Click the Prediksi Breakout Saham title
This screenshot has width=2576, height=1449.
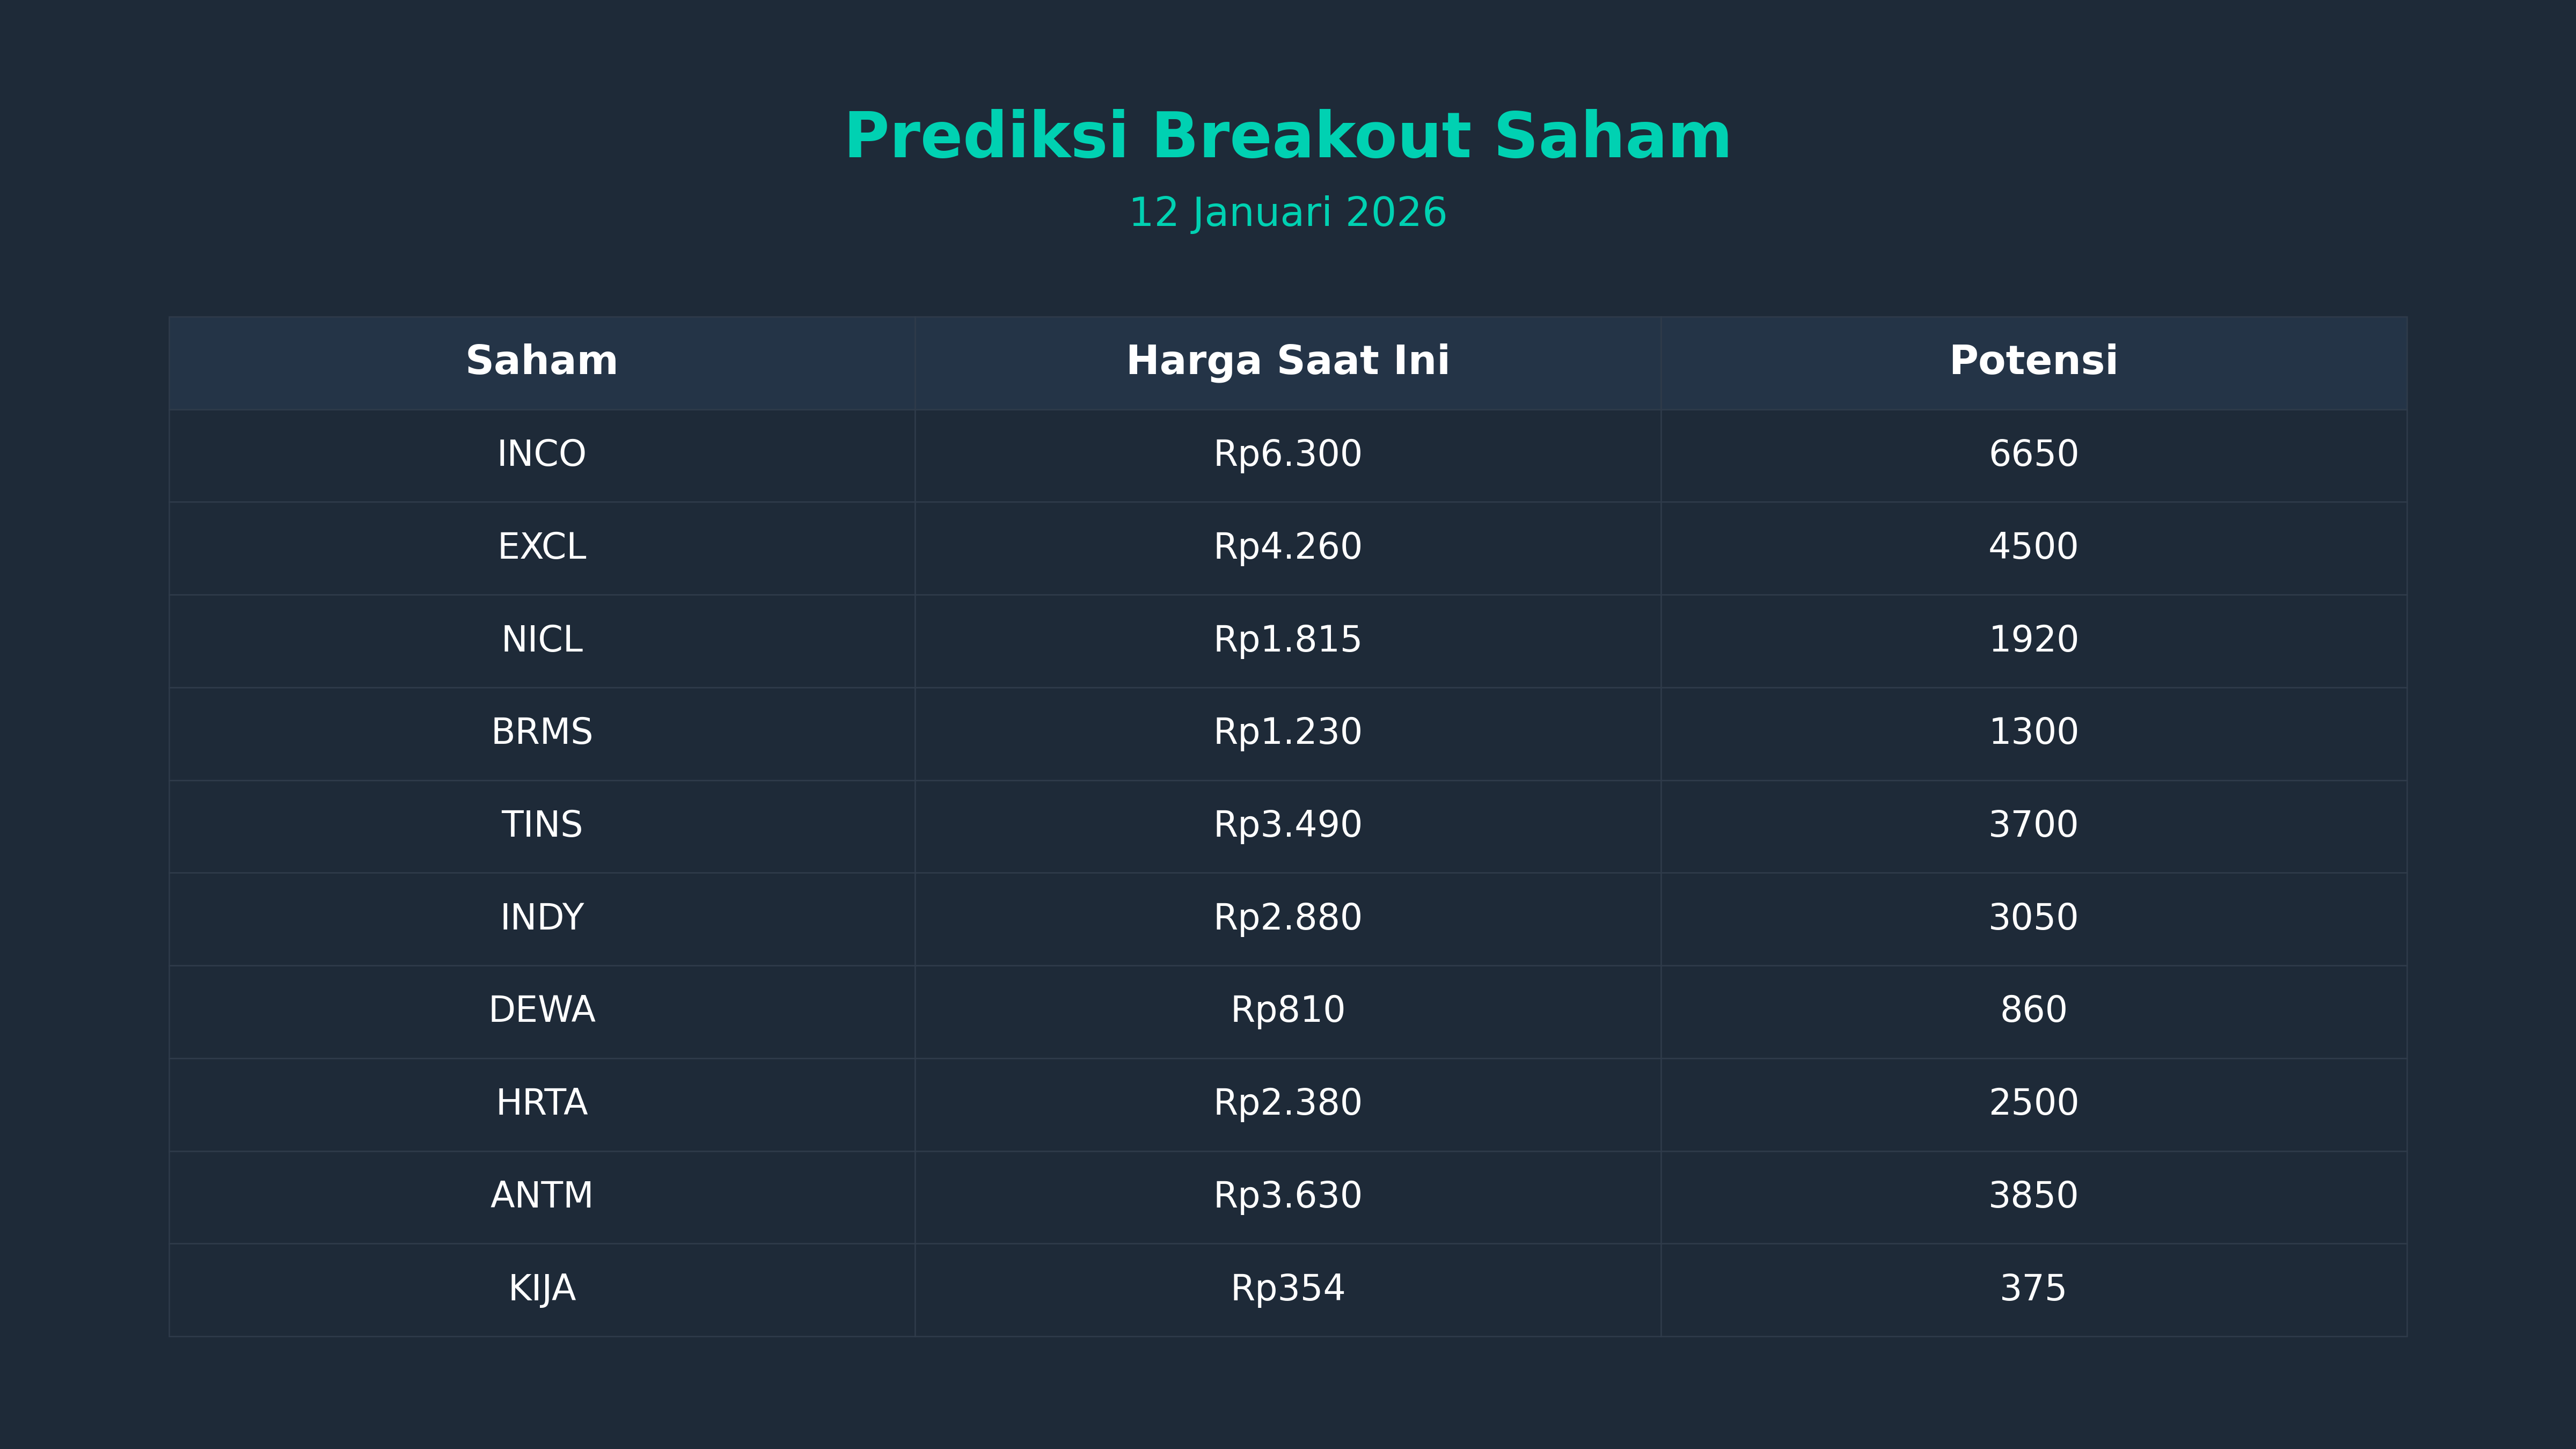point(1287,136)
